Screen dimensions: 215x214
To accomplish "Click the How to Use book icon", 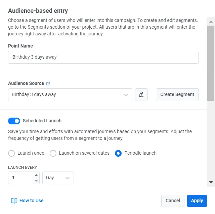I will click(x=14, y=201).
